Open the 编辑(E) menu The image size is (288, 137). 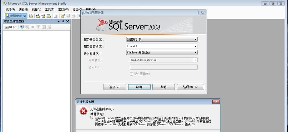(x=23, y=9)
